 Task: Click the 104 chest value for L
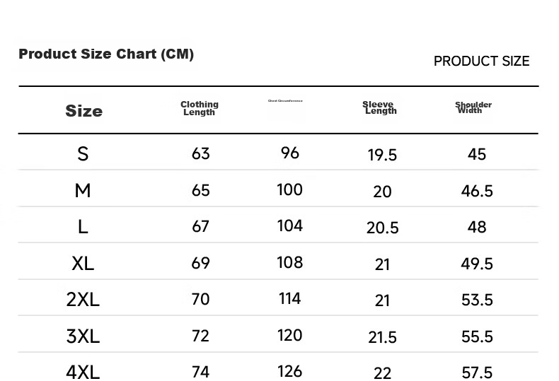pyautogui.click(x=290, y=225)
